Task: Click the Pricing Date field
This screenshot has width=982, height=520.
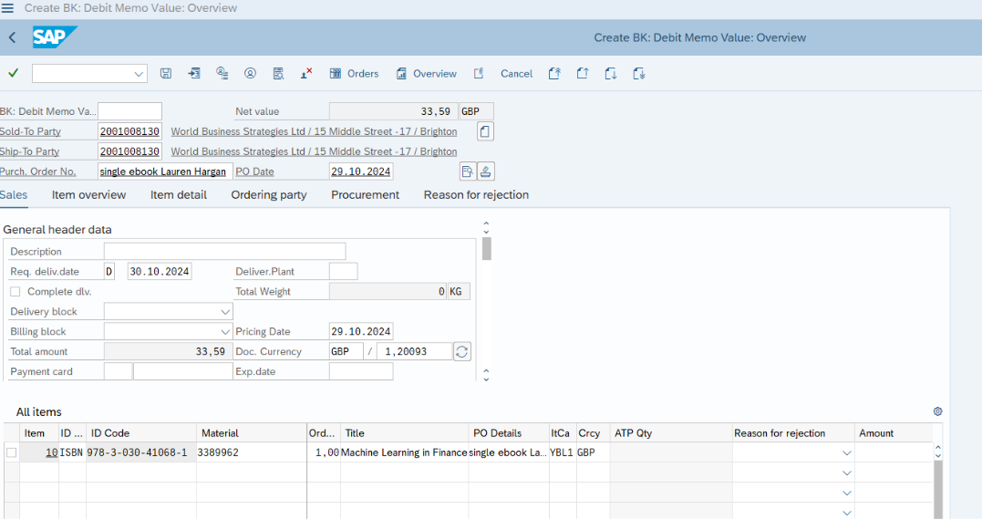Action: click(x=361, y=331)
